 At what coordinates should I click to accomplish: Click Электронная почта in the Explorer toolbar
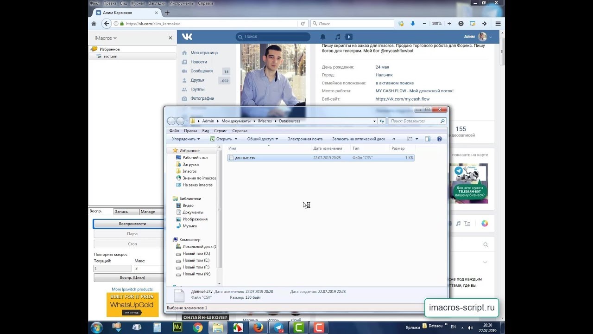click(305, 139)
